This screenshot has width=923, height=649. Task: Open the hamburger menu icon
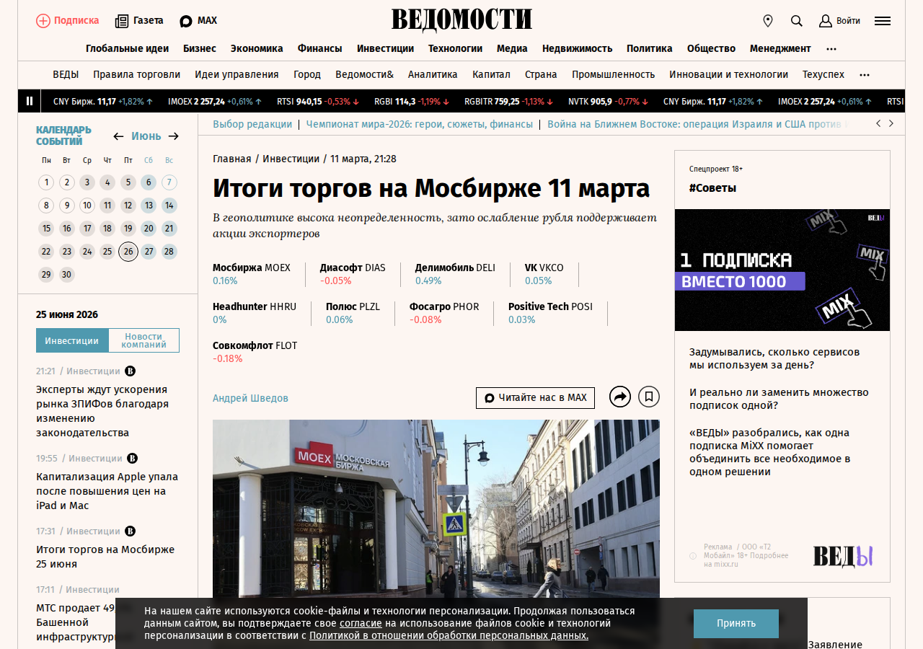[883, 21]
